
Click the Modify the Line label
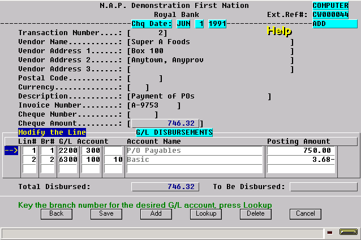point(52,132)
